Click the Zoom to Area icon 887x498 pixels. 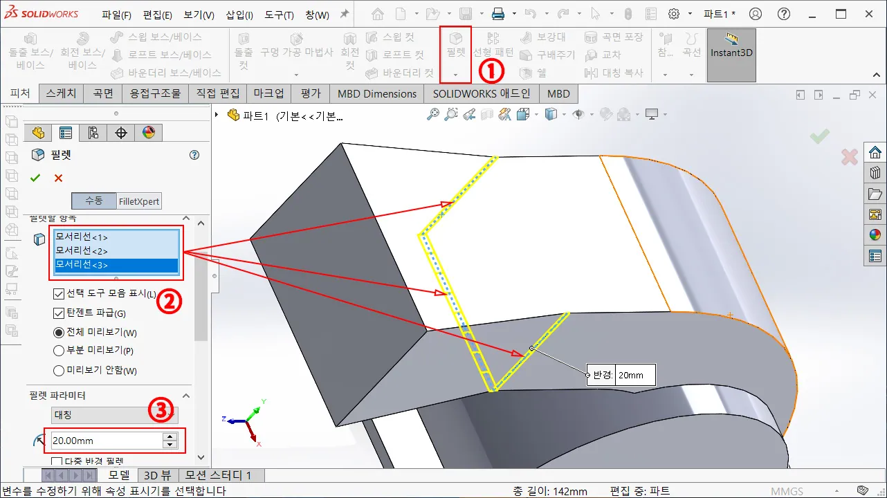pyautogui.click(x=451, y=114)
